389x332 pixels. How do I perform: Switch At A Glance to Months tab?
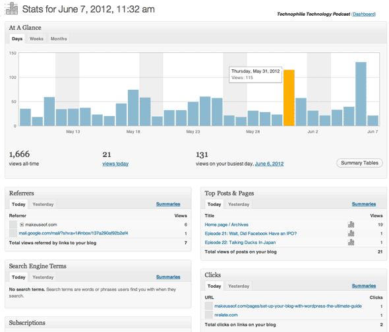(59, 39)
